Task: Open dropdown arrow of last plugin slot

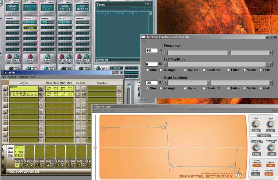Action: pos(5,140)
